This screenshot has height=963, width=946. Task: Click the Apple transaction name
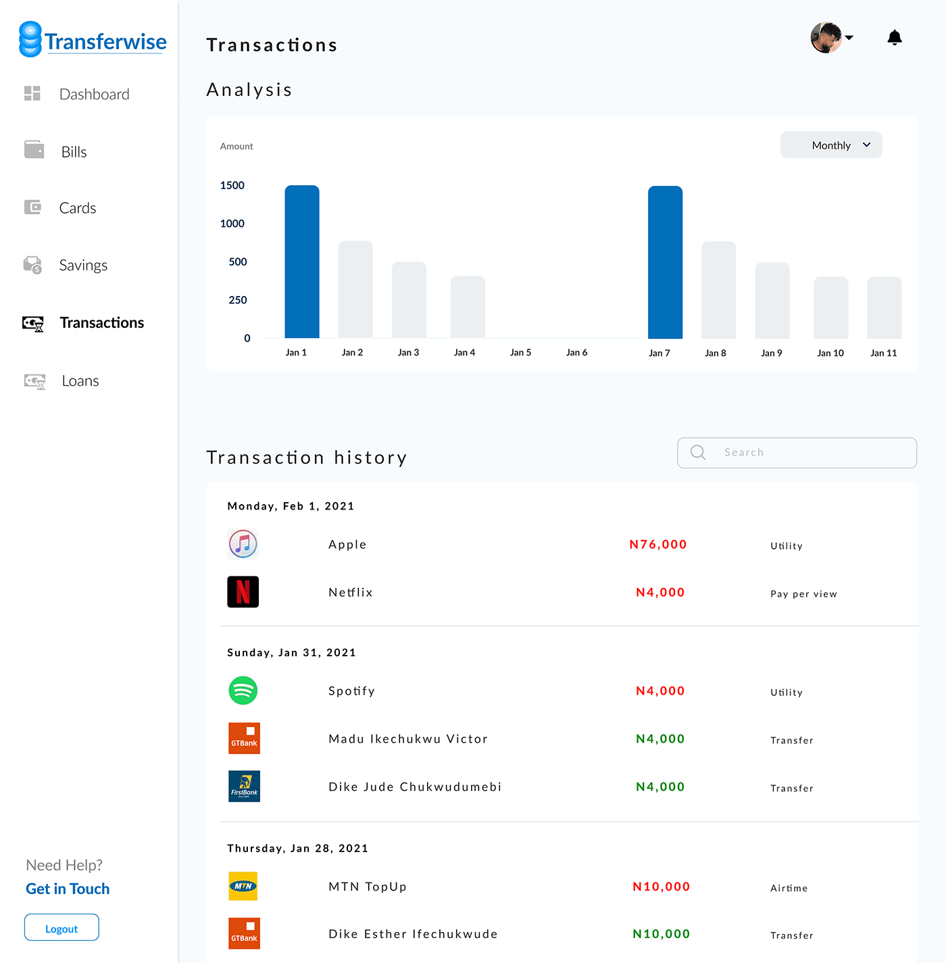[x=347, y=545]
